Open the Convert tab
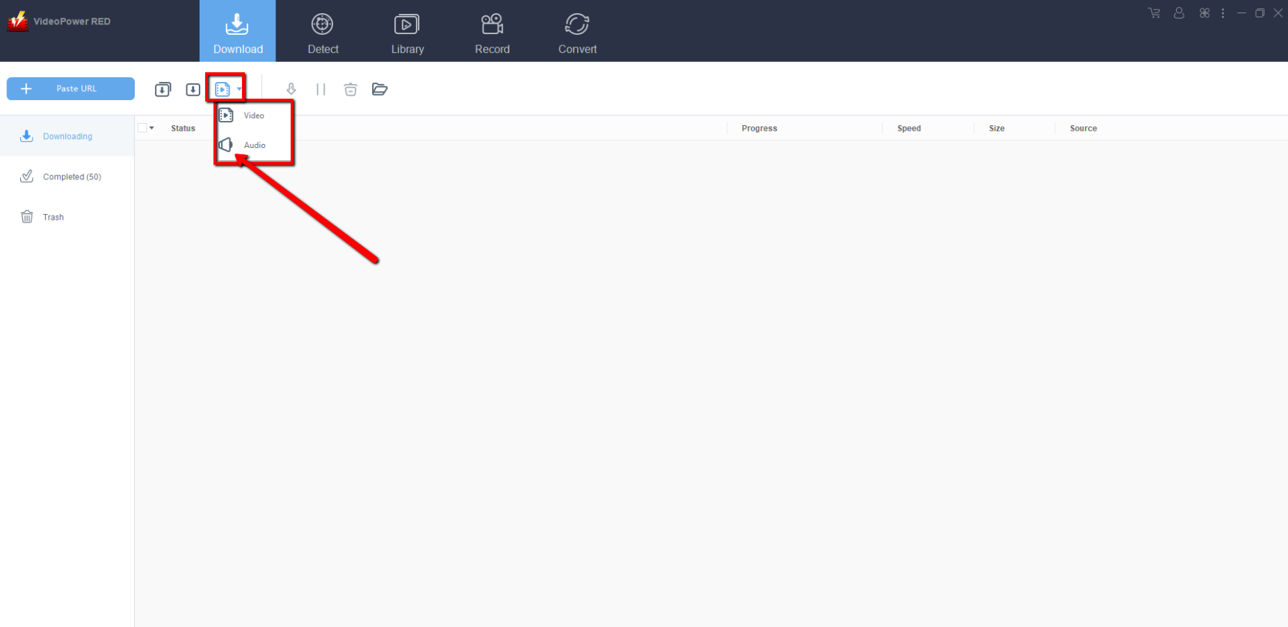1288x627 pixels. (x=577, y=32)
